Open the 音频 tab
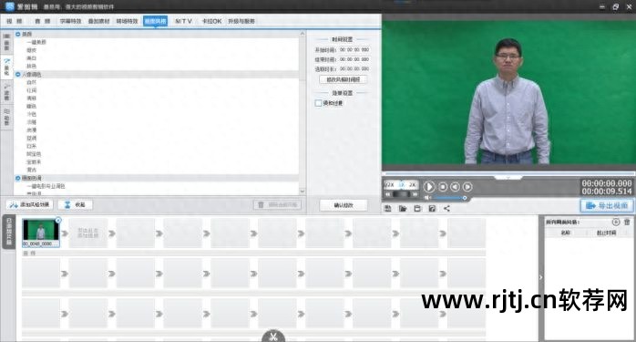 click(43, 21)
